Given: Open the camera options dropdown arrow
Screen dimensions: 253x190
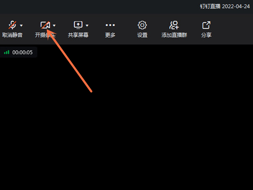Looking at the screenshot, I should click(54, 25).
